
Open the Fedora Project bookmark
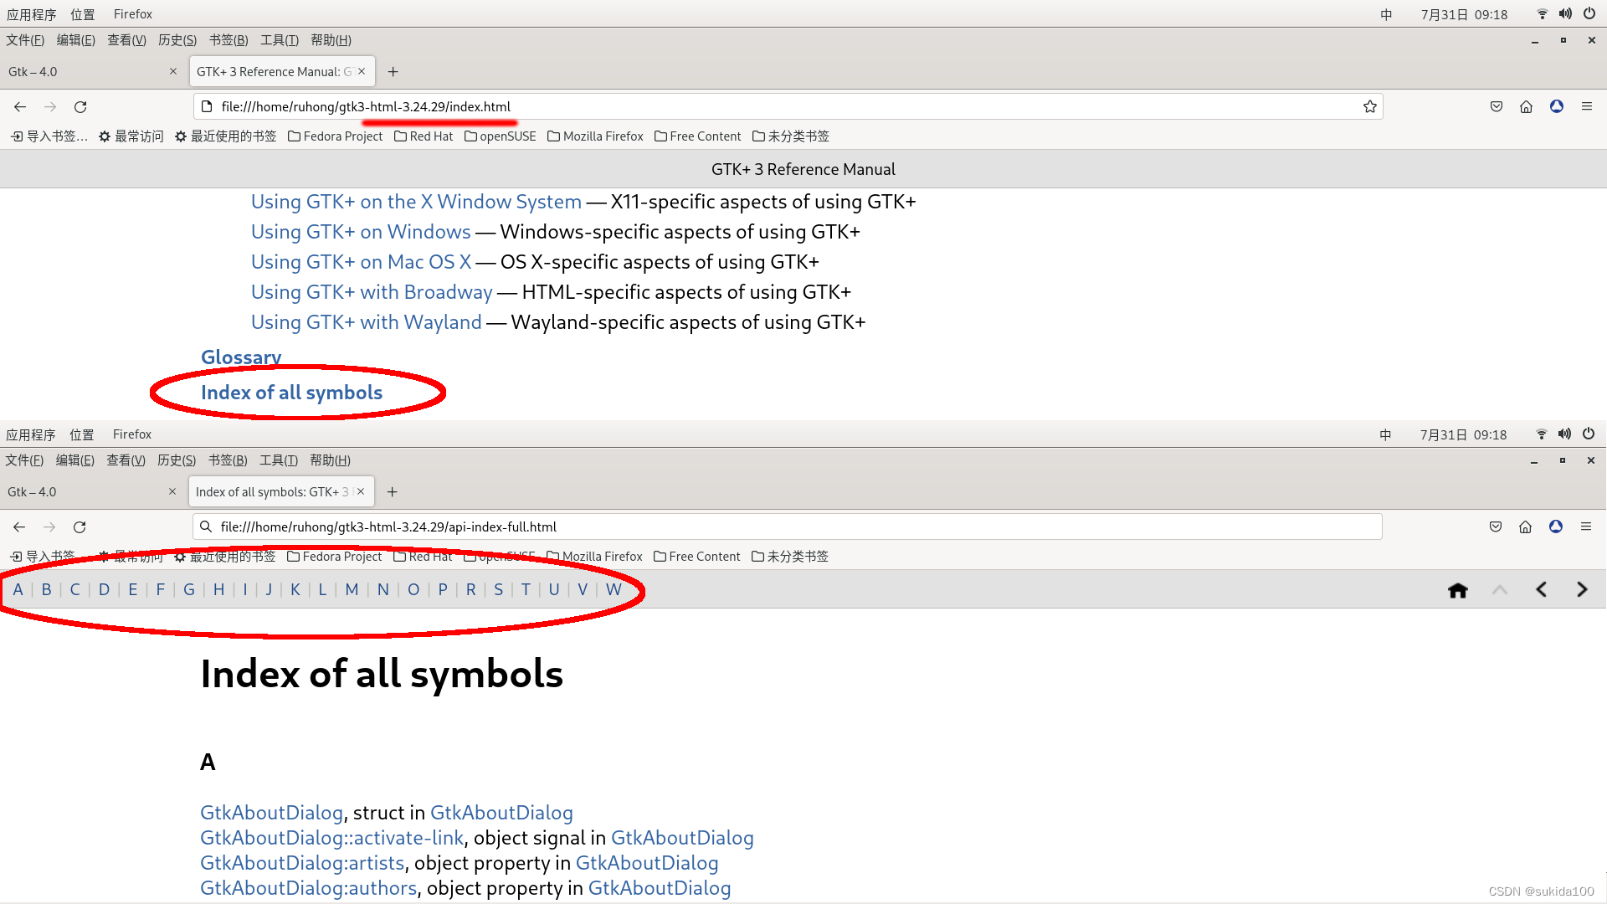(x=342, y=136)
